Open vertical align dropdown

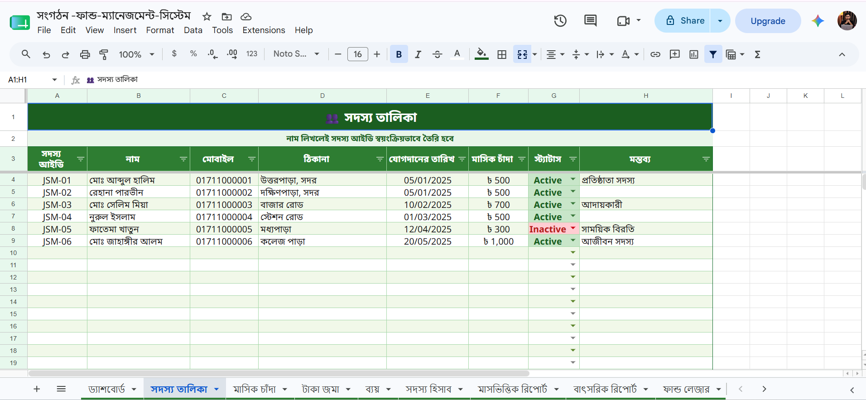pyautogui.click(x=580, y=54)
